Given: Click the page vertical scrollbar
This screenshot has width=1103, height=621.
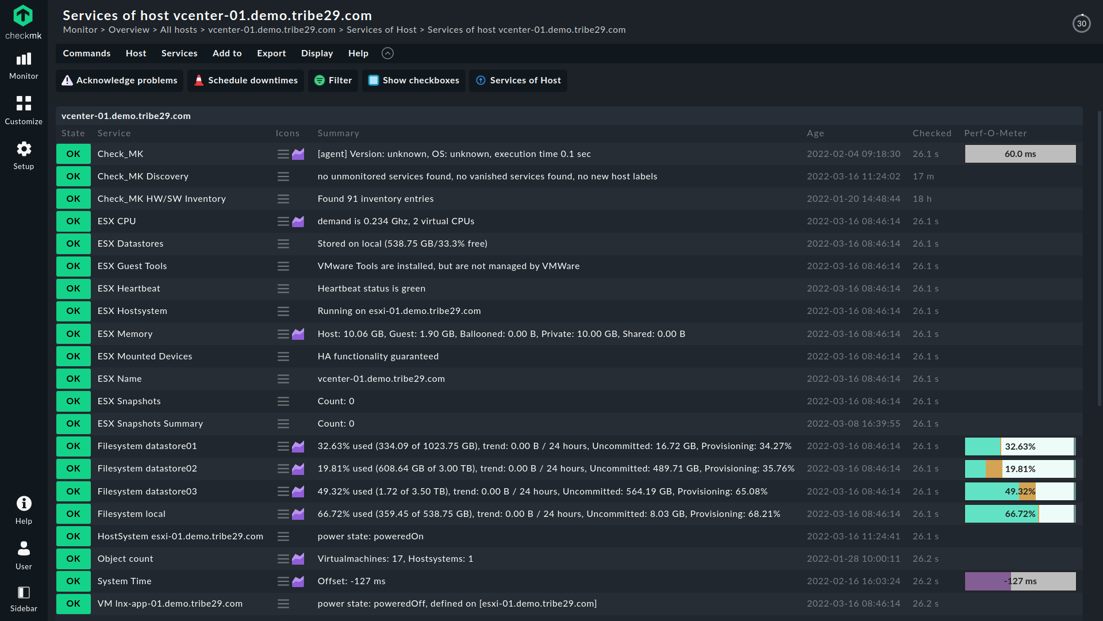Looking at the screenshot, I should click(x=1099, y=259).
